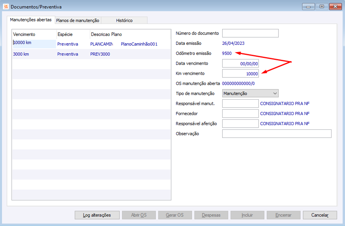Click the Data emissão value 26/04/2023
345x226 pixels.
(x=233, y=43)
